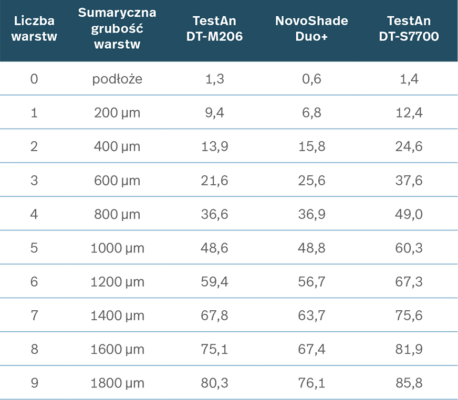The height and width of the screenshot is (400, 458).
Task: Select the "podłoże" cell
Action: 117,79
